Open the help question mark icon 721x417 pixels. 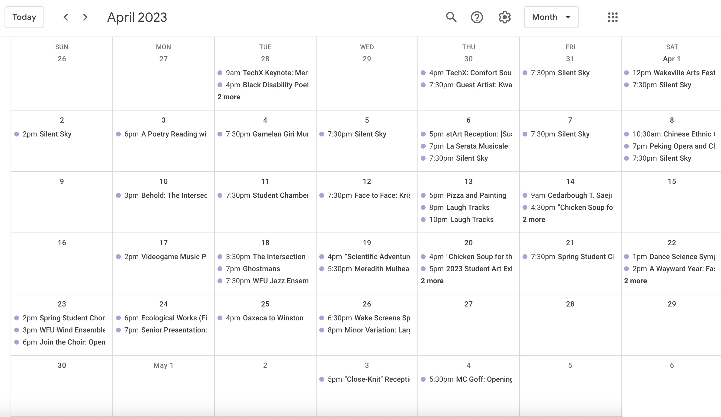tap(477, 17)
